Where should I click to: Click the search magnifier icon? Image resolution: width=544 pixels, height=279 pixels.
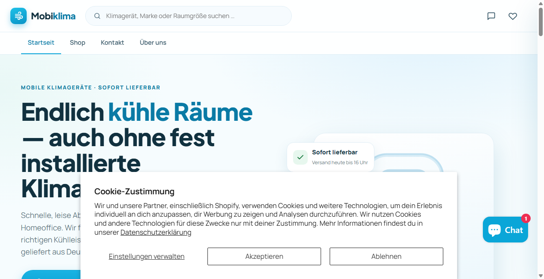pos(97,16)
